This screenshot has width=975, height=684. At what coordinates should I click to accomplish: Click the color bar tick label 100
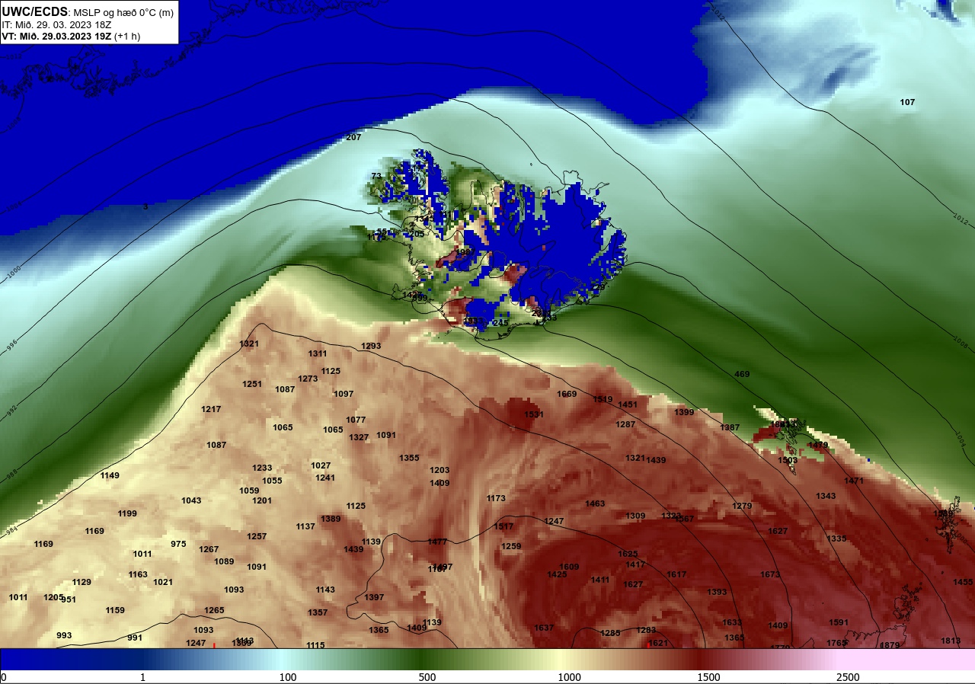tap(287, 677)
